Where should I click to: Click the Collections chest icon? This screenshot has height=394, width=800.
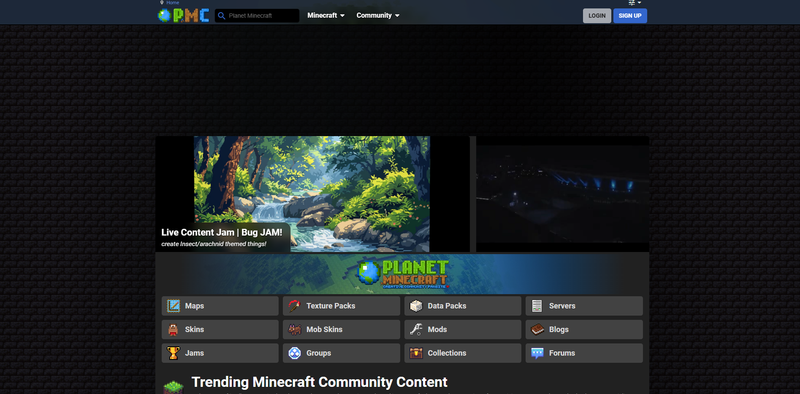[416, 353]
